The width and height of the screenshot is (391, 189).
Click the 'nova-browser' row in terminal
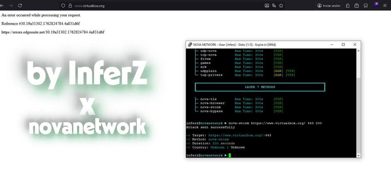tap(239, 103)
